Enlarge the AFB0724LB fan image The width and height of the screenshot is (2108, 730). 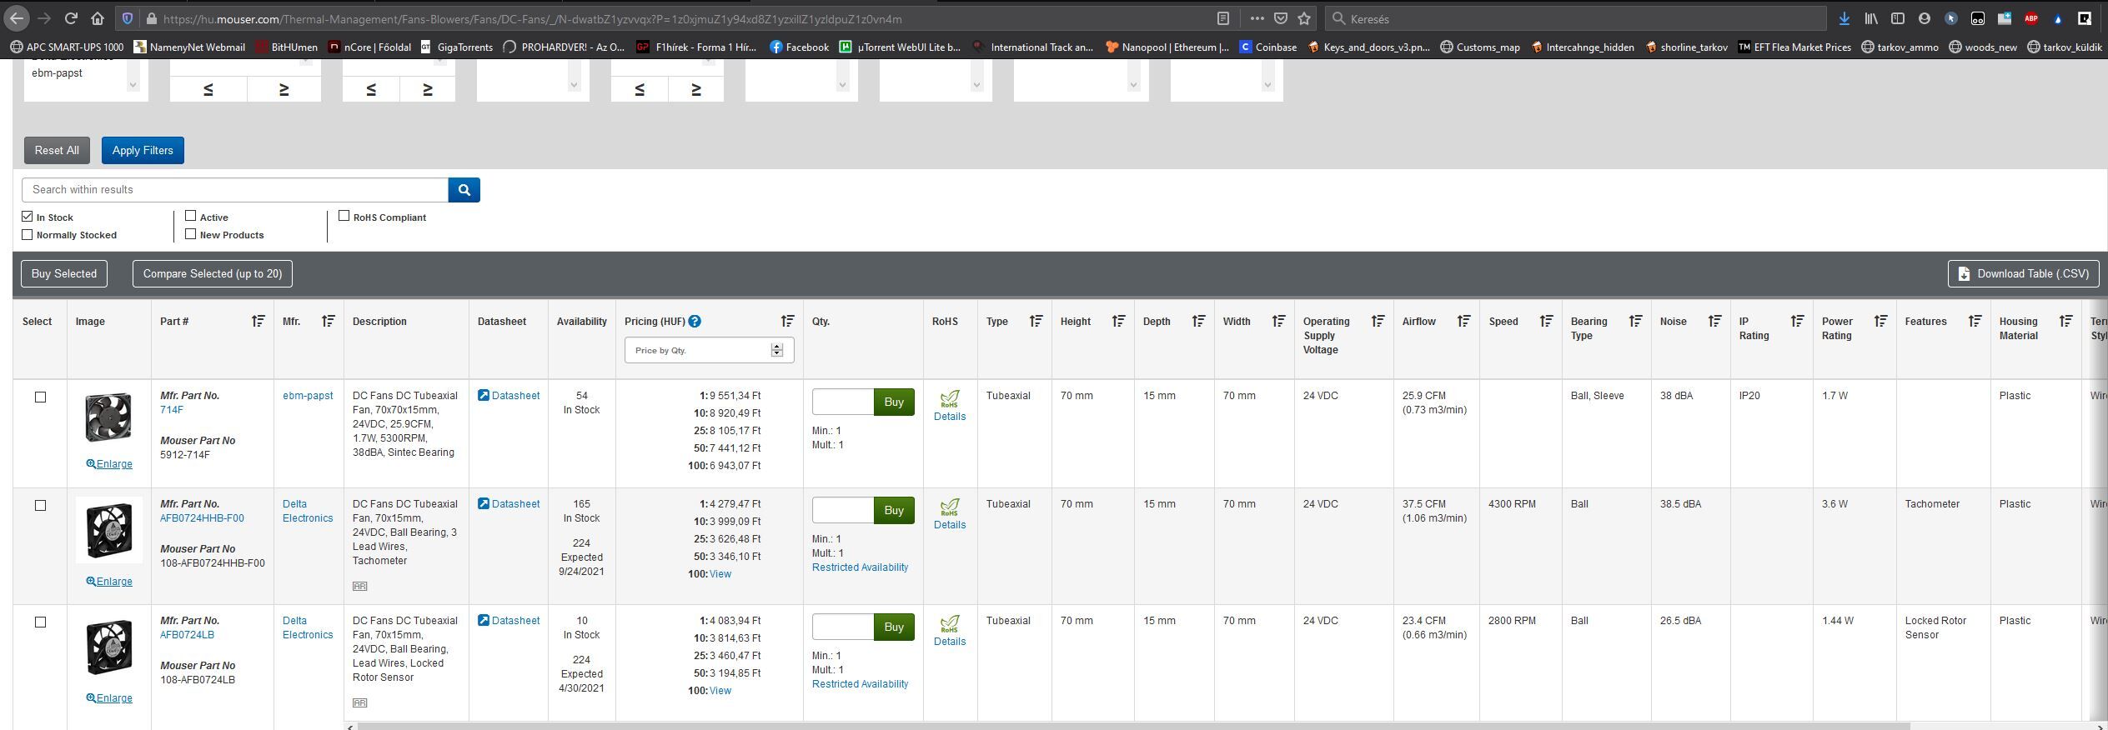(109, 697)
